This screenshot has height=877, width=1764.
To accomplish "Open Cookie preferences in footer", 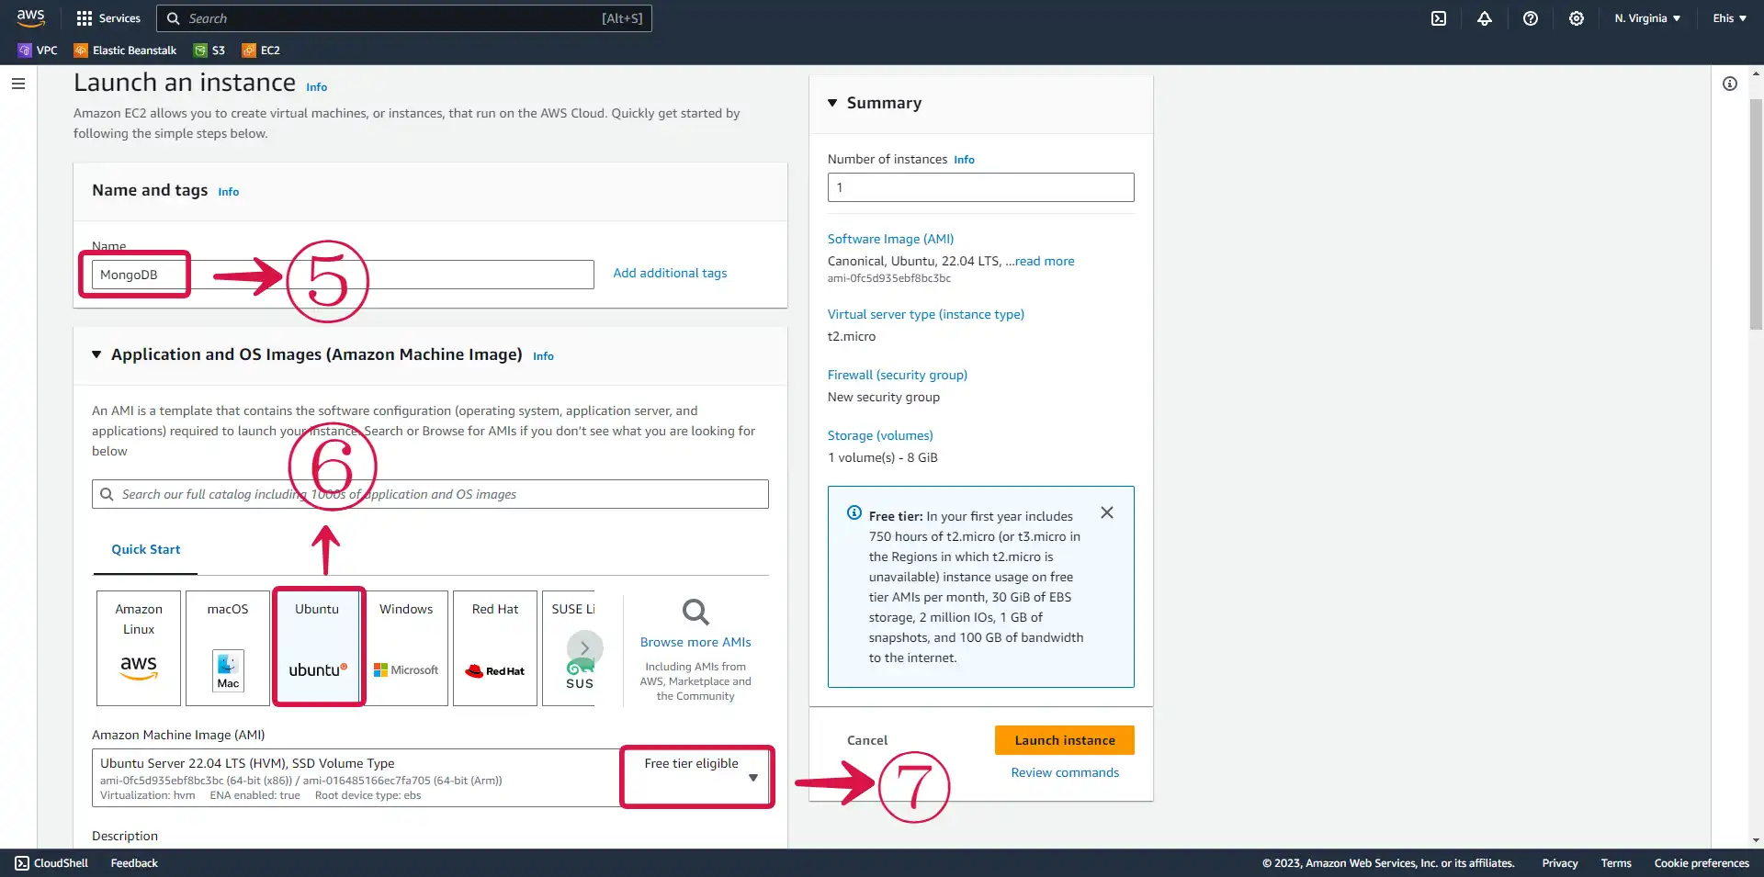I will 1702,863.
